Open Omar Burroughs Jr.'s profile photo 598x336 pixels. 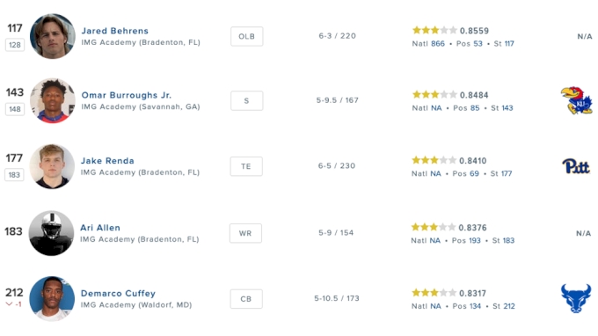pos(53,100)
